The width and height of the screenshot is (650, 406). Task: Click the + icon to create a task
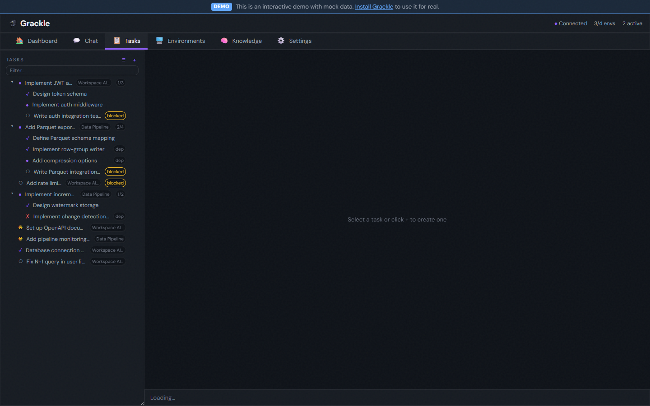click(x=134, y=60)
